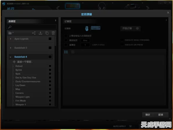
Task: Select the Lay Down macro
Action: pos(20,85)
